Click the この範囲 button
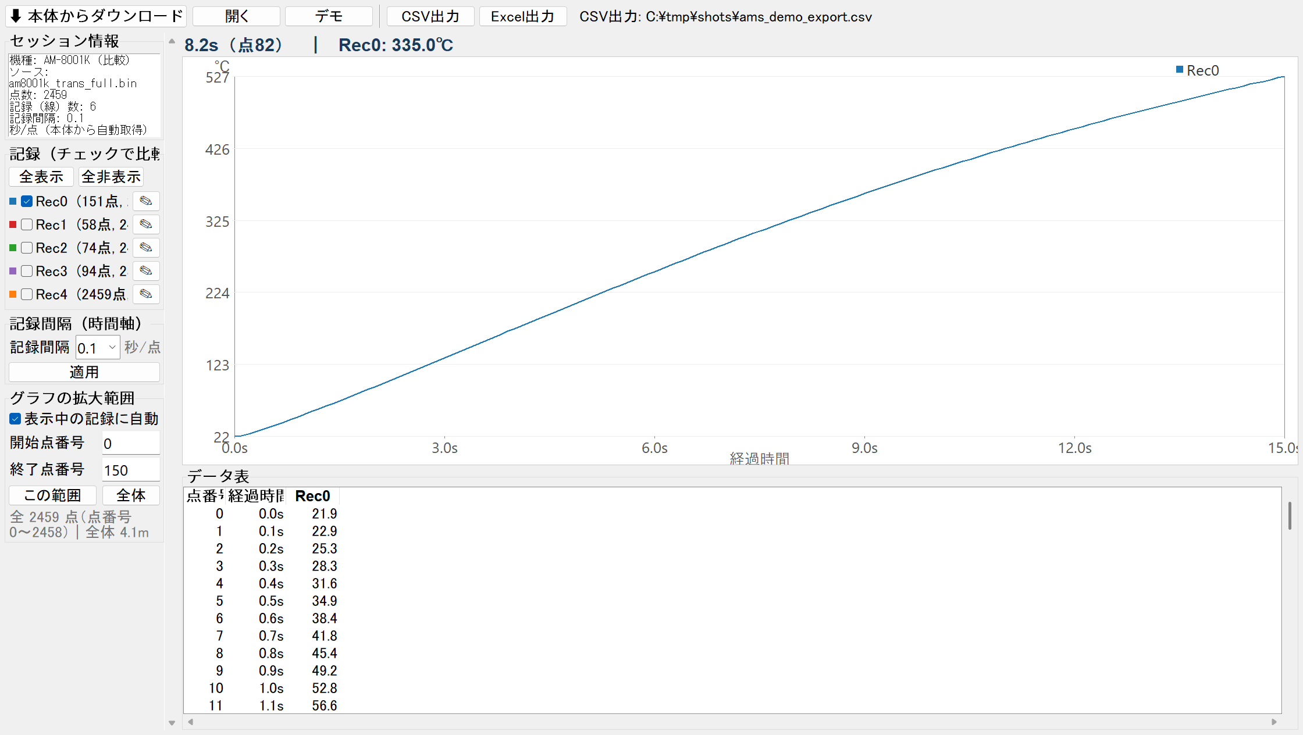 point(52,495)
